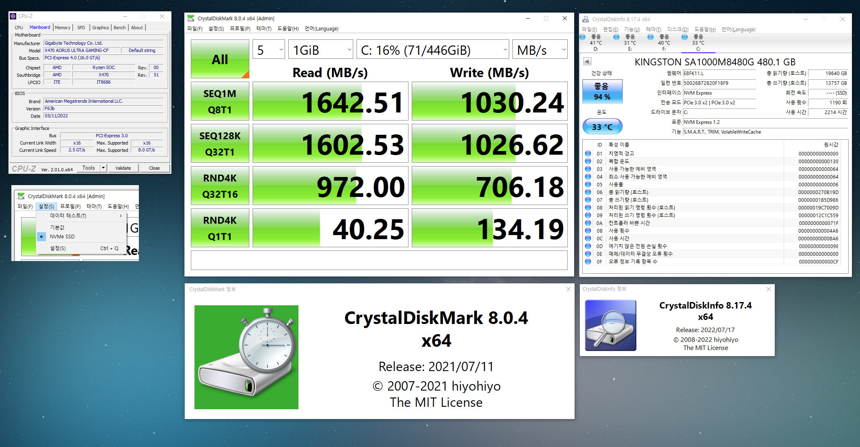Screen dimensions: 860x447
Task: Click the CrystalDiskInfo title bar app icon
Action: point(586,19)
